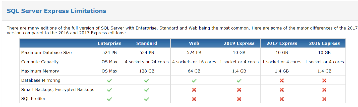The image size is (358, 107).
Task: Click the 2019 Express column header
Action: click(239, 43)
